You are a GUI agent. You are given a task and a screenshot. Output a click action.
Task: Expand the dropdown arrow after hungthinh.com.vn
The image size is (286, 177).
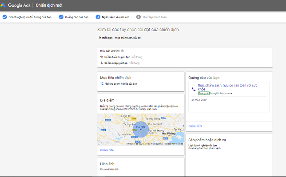click(231, 93)
